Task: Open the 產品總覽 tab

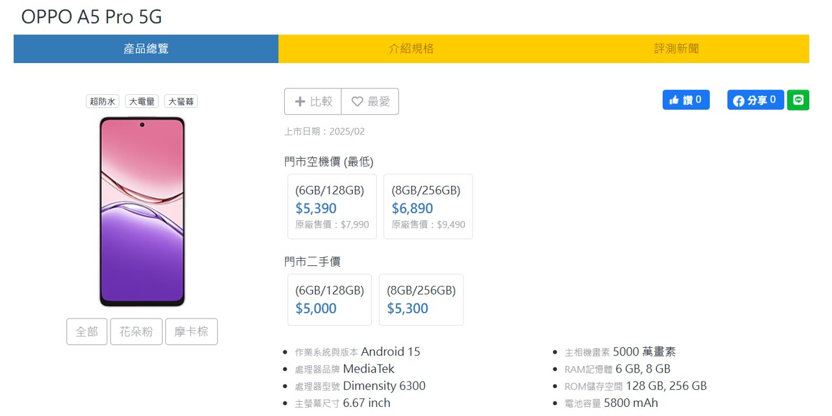Action: click(x=146, y=49)
